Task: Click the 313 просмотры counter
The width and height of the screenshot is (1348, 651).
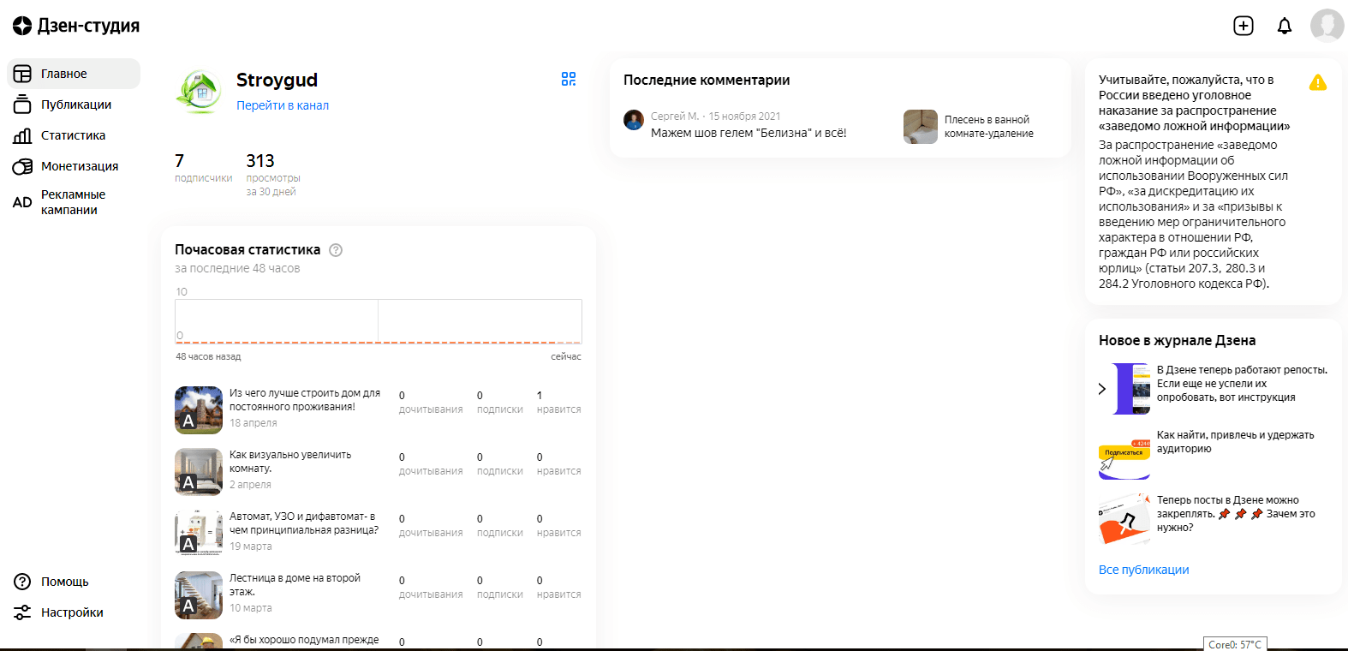Action: click(x=273, y=175)
